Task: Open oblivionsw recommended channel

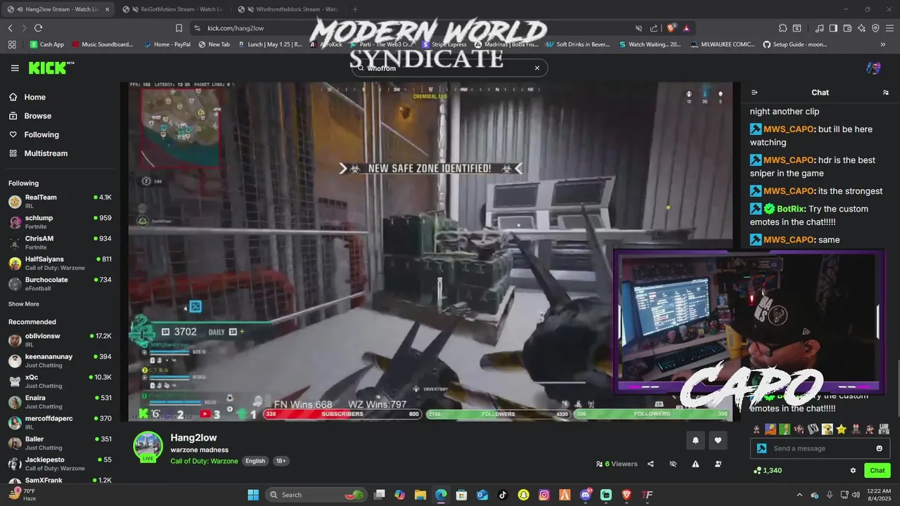Action: [x=60, y=340]
